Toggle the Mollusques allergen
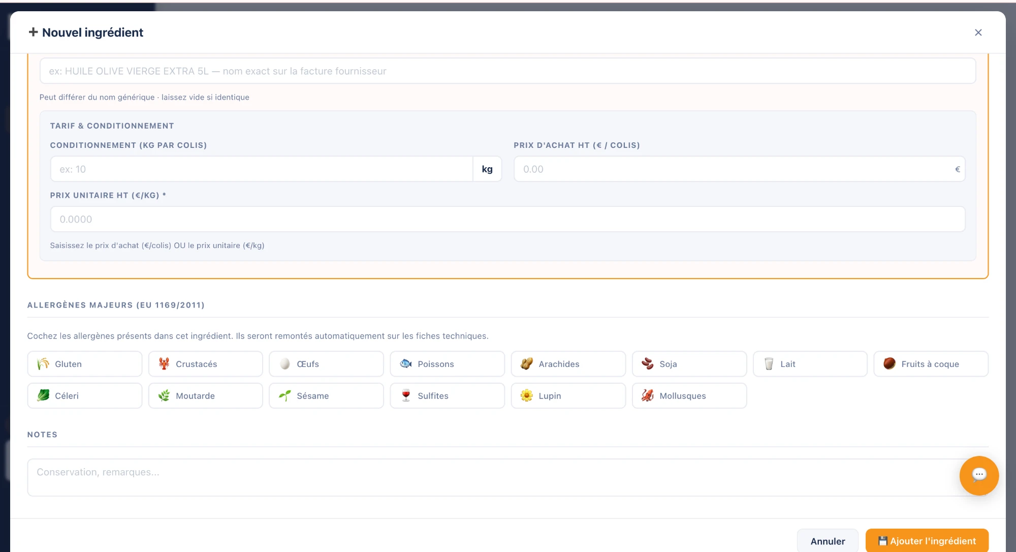Screen dimensions: 1016x552 click(689, 395)
